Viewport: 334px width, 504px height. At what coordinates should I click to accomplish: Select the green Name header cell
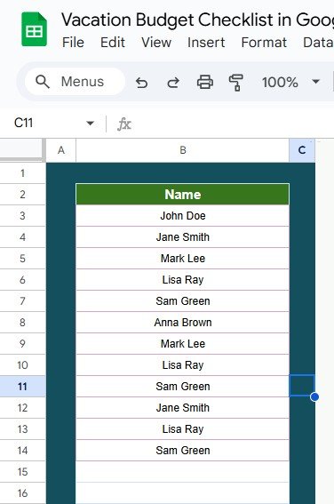click(x=182, y=194)
